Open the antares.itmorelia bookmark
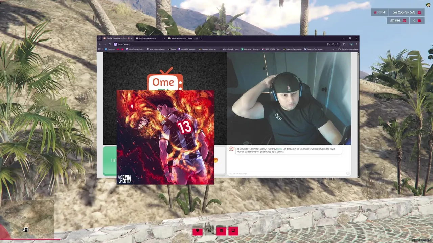This screenshot has height=243, width=433. (156, 49)
